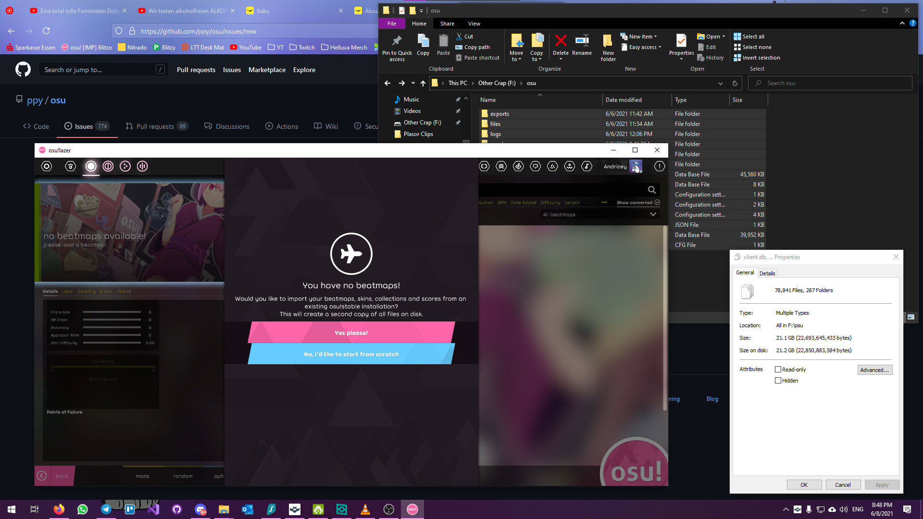Expand the All beatmaps collection dropdown

(653, 214)
